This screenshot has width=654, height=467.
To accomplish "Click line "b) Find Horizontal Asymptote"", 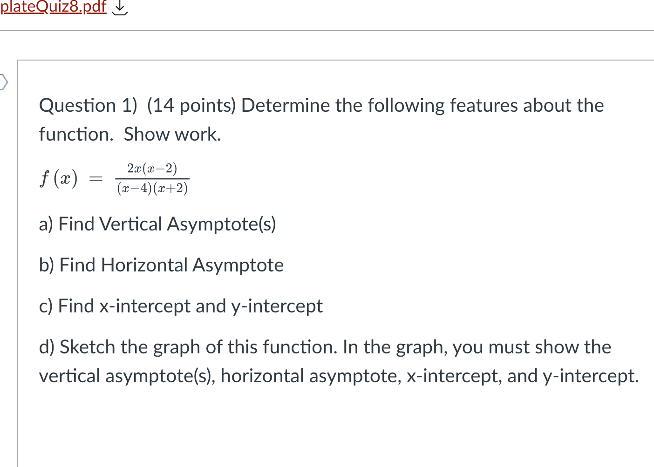I will pyautogui.click(x=162, y=265).
